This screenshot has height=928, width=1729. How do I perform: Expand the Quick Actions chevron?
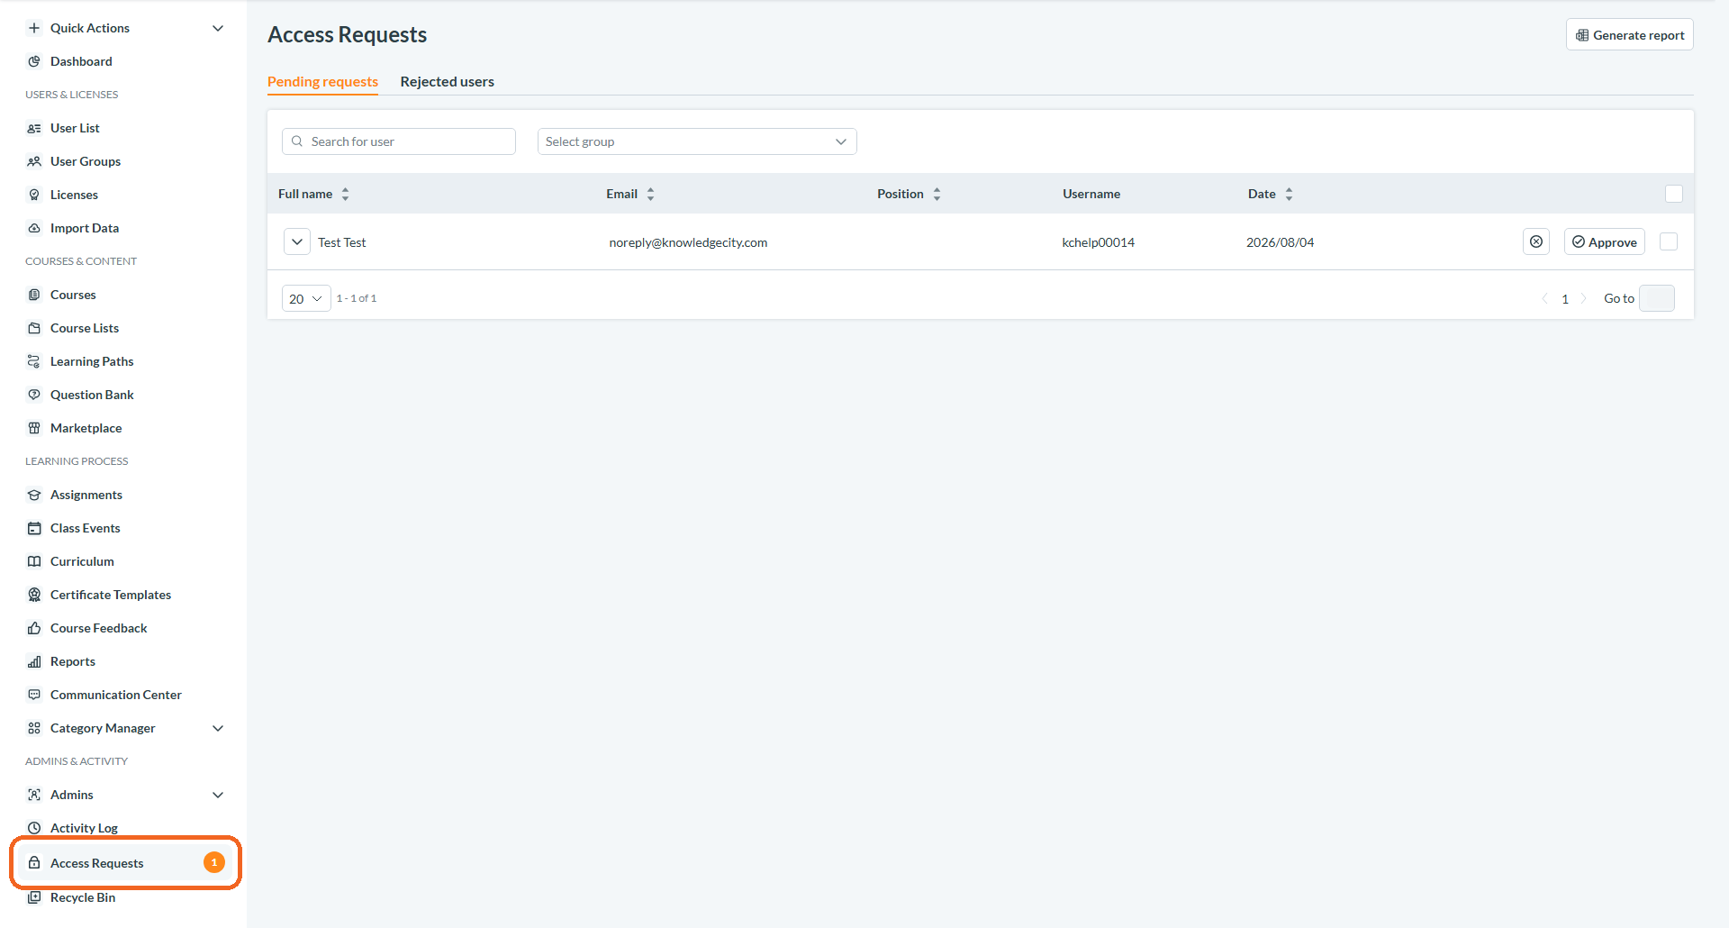(x=218, y=28)
